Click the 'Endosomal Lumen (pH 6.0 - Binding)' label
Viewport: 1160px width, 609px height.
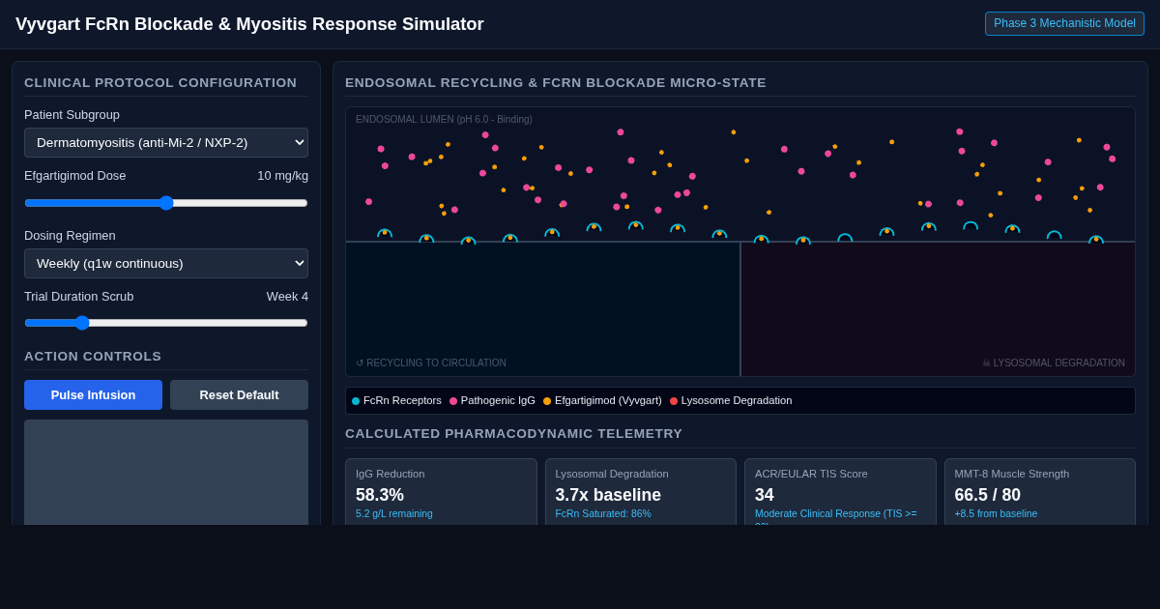click(444, 120)
